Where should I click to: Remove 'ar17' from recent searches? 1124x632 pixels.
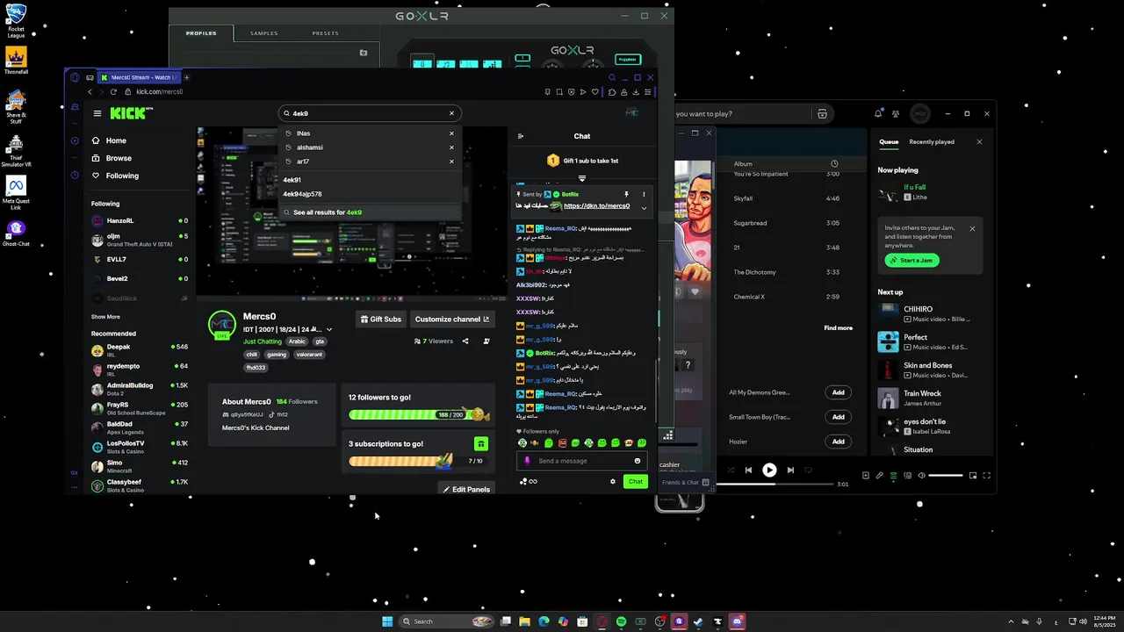click(451, 162)
